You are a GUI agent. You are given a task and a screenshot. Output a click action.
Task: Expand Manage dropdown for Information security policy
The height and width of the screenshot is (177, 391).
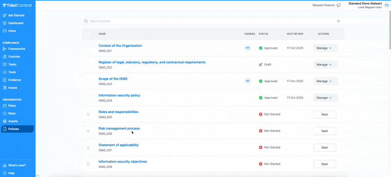tap(326, 98)
